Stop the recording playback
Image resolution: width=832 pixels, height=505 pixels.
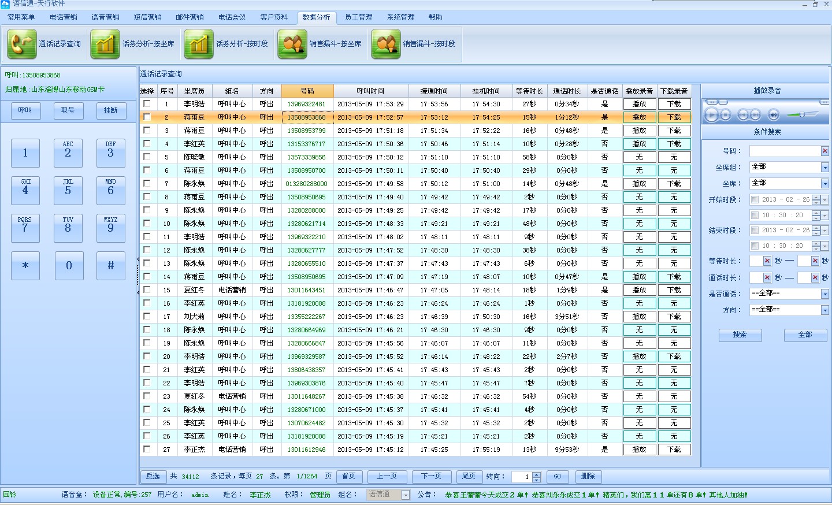(x=726, y=115)
